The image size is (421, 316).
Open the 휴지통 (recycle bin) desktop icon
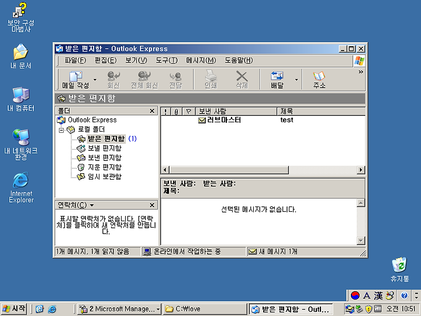(400, 270)
